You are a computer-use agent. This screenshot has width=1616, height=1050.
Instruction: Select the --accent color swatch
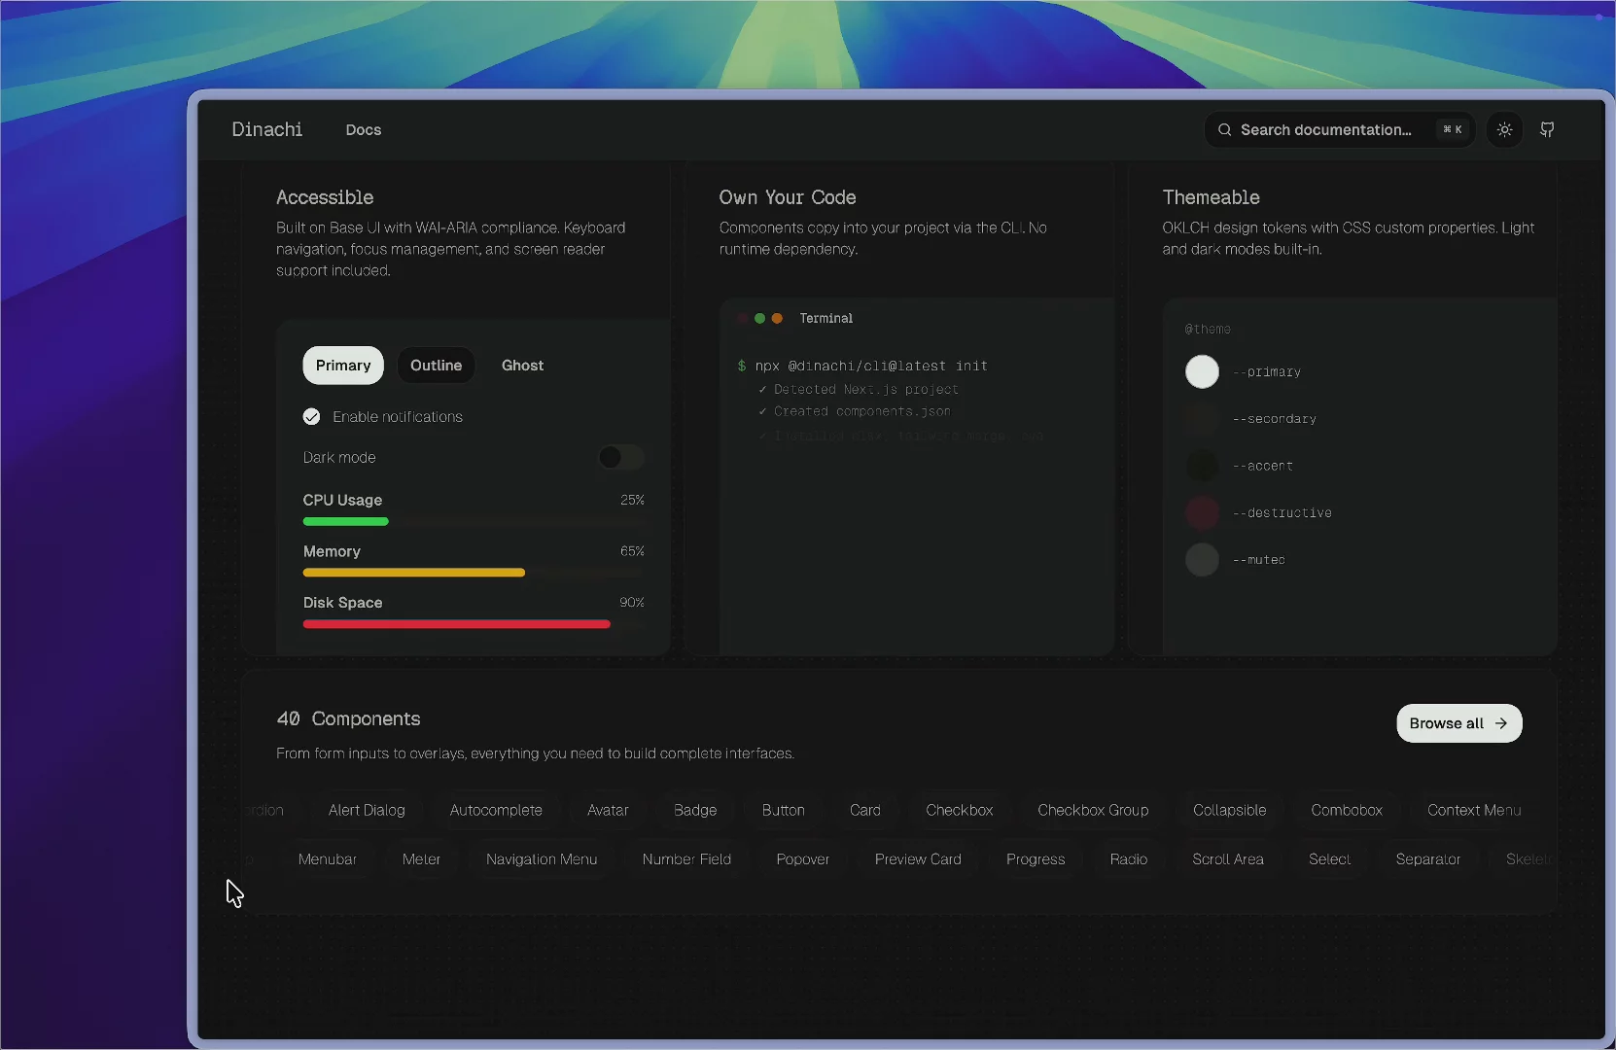coord(1202,466)
